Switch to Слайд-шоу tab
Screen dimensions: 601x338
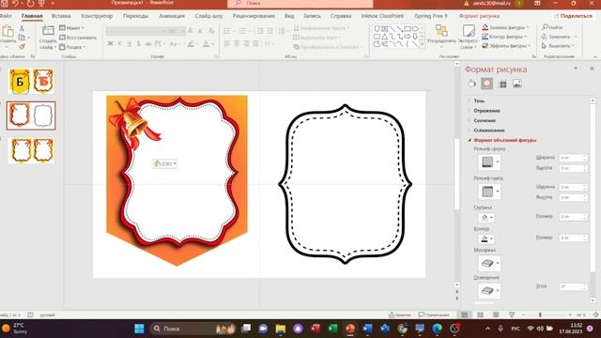[208, 16]
